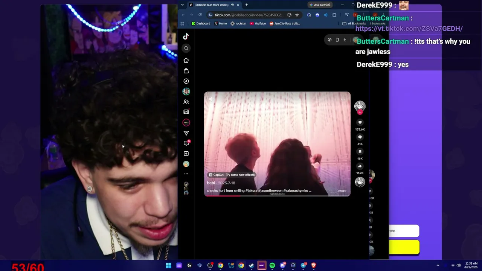This screenshot has height=271, width=482.
Task: Reload the page
Action: pyautogui.click(x=200, y=15)
